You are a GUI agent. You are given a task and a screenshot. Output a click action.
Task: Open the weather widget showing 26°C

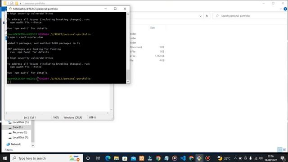coord(224,158)
